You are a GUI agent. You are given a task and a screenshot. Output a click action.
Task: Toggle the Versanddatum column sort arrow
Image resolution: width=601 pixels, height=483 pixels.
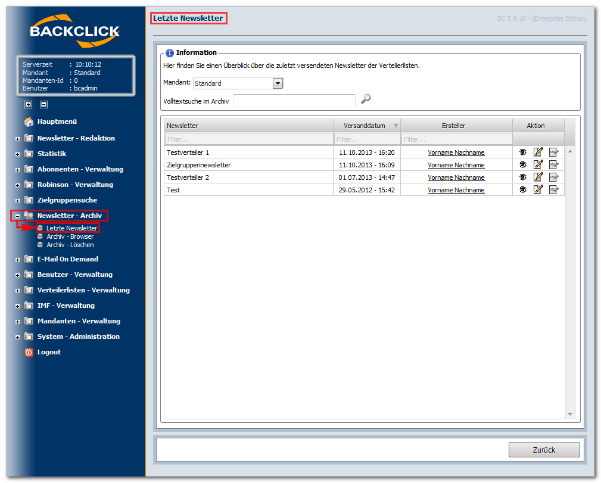pyautogui.click(x=396, y=126)
